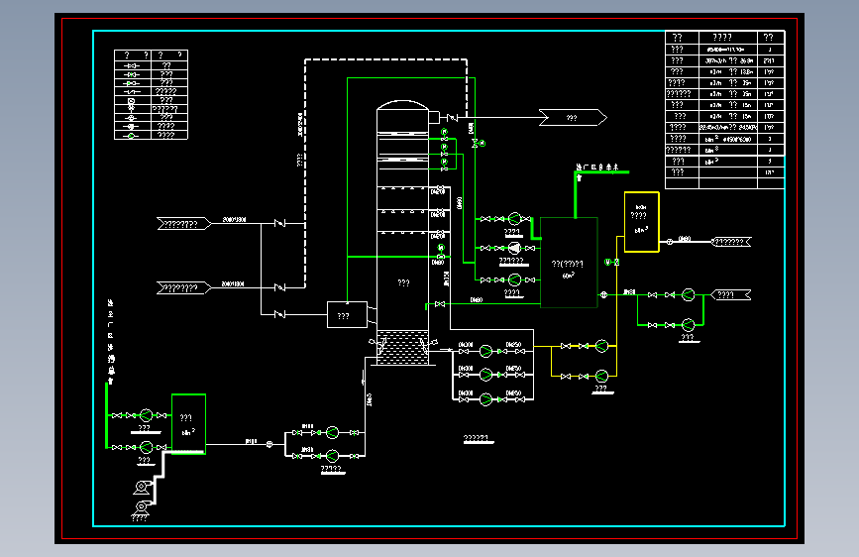Select the yellow-outlined tank box
Image resolution: width=859 pixels, height=557 pixels.
click(x=641, y=222)
